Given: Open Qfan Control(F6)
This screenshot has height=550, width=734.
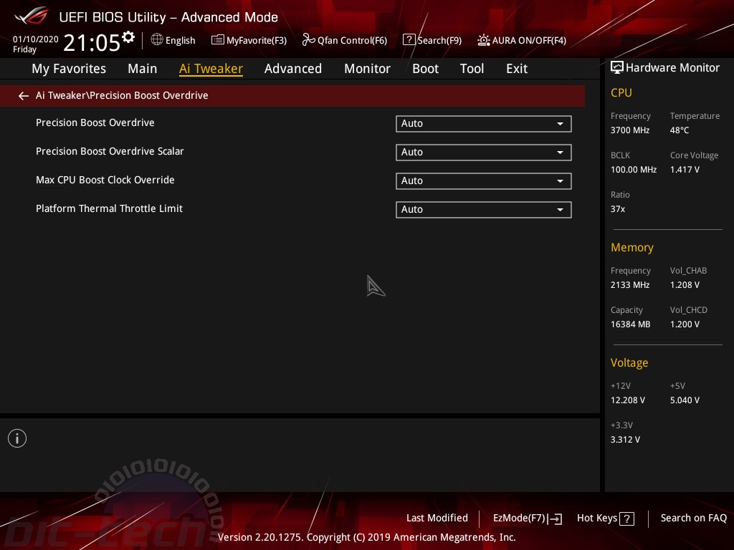Looking at the screenshot, I should coord(352,41).
